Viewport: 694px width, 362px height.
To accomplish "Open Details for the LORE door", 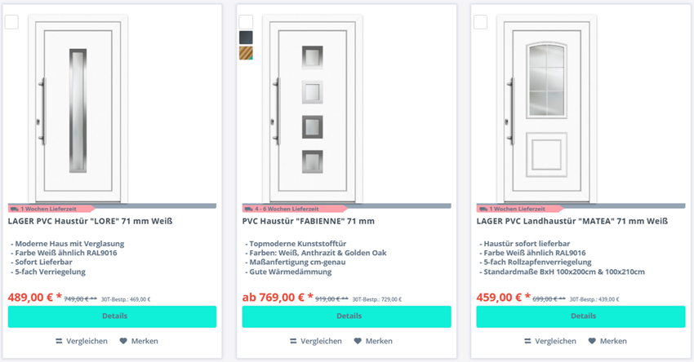I will pyautogui.click(x=112, y=316).
